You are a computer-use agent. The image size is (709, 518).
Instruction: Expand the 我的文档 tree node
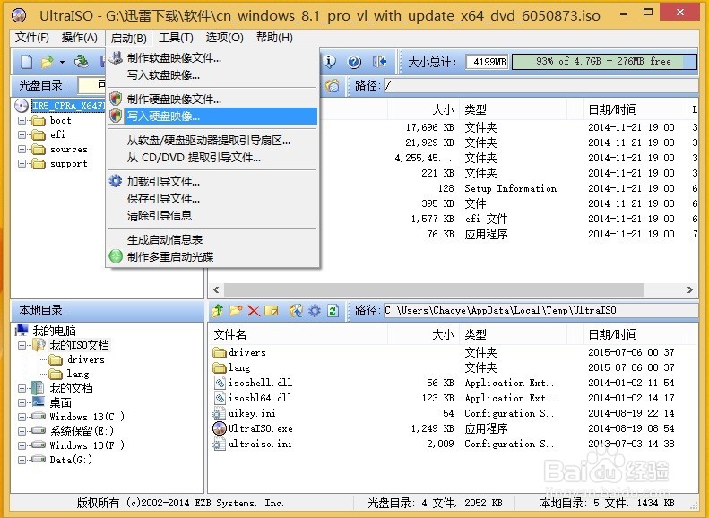(22, 388)
